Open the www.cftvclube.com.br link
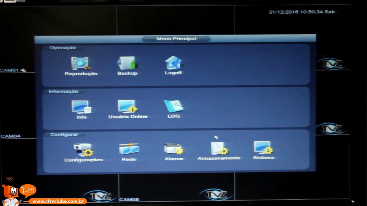This screenshot has width=367, height=206. (x=58, y=201)
